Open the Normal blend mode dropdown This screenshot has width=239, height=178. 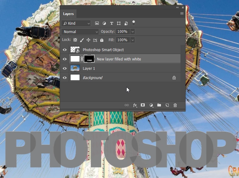point(80,32)
